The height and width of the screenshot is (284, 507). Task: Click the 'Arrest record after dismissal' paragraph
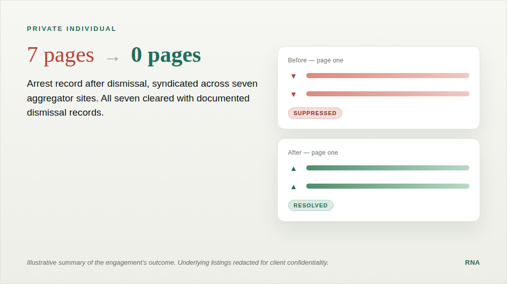coord(142,98)
